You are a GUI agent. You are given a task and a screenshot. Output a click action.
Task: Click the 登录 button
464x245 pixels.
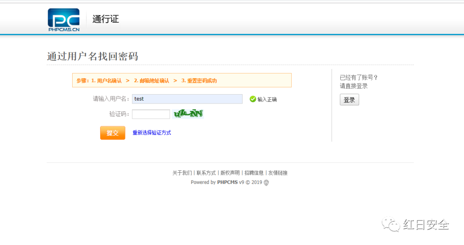click(x=349, y=100)
